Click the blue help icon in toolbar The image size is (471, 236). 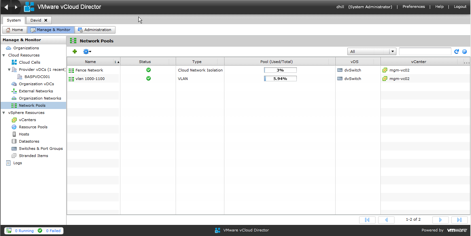tap(464, 52)
